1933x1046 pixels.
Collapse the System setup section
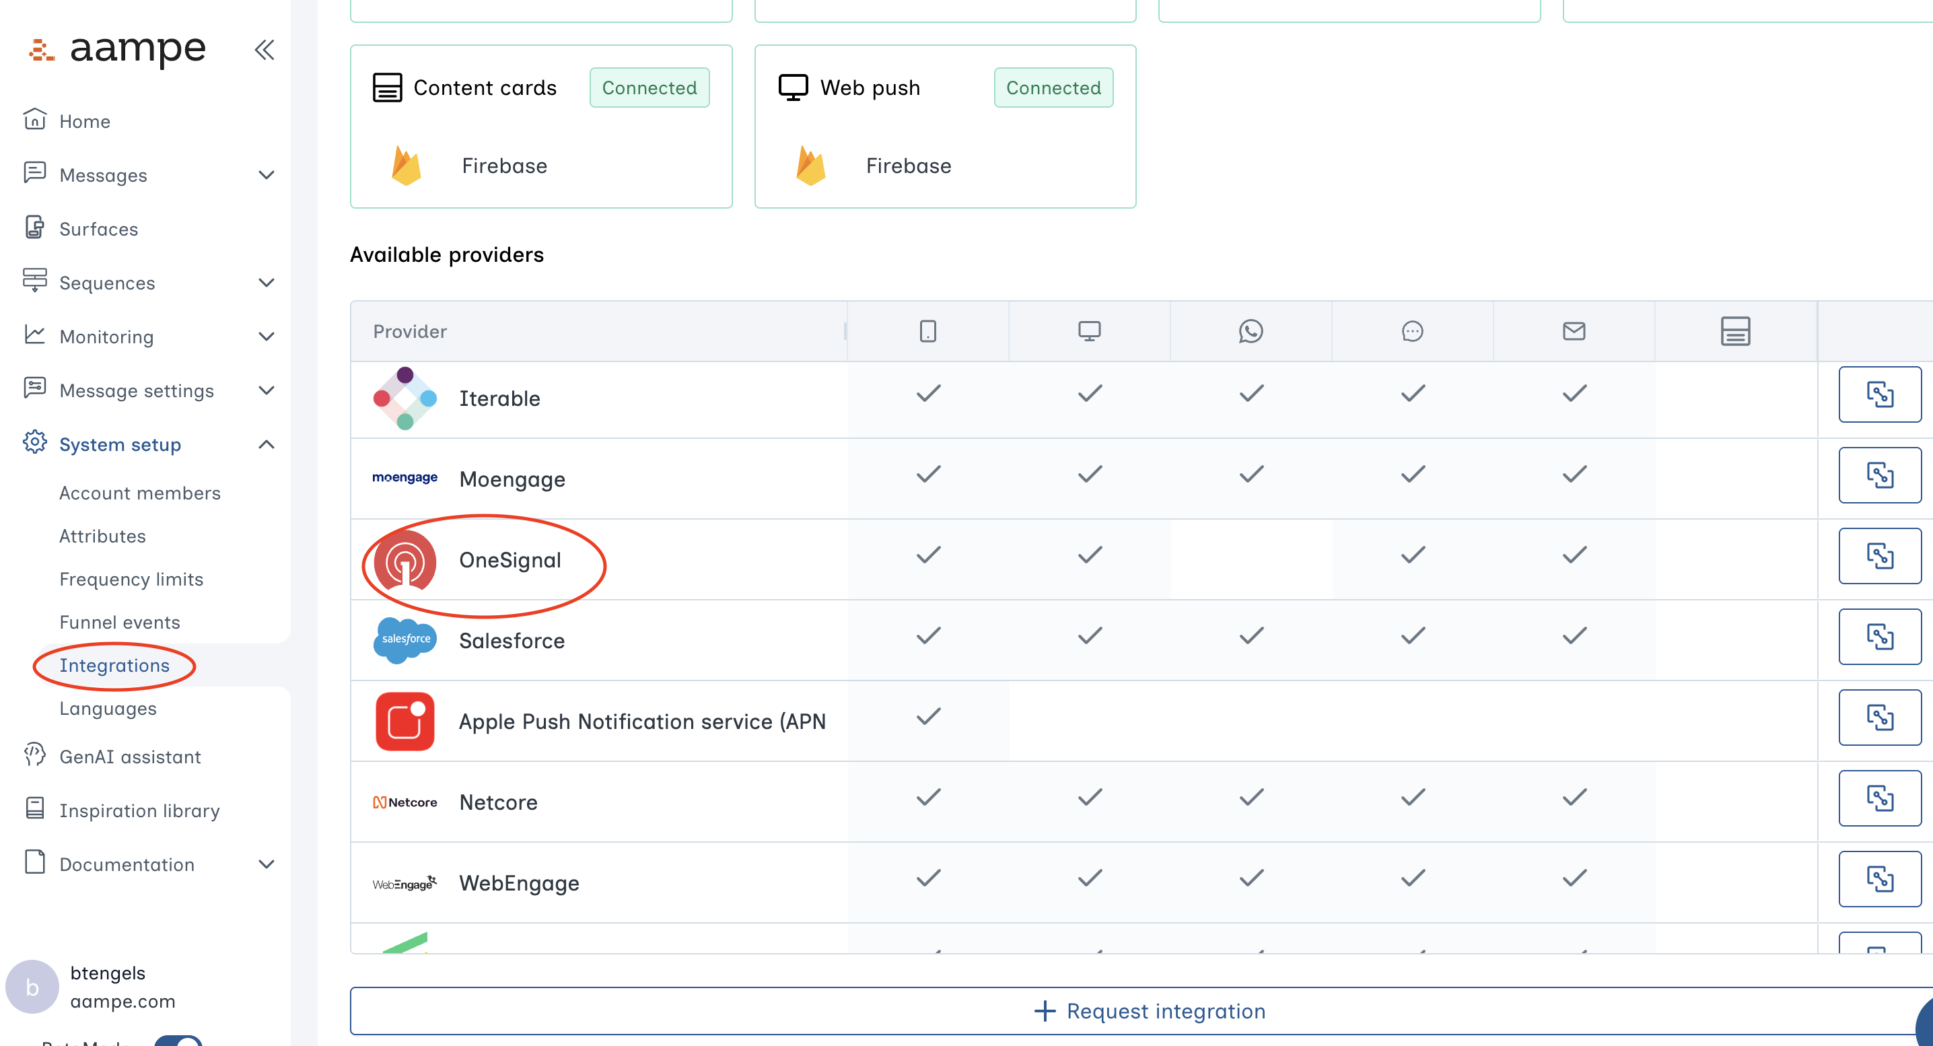pos(267,444)
